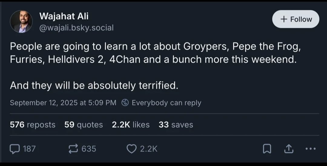The width and height of the screenshot is (327, 166).
Task: Click the 187 reply count
Action: click(29, 148)
